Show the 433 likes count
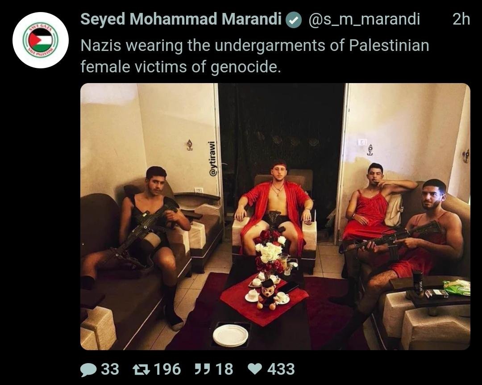Image resolution: width=482 pixels, height=385 pixels. (x=281, y=369)
